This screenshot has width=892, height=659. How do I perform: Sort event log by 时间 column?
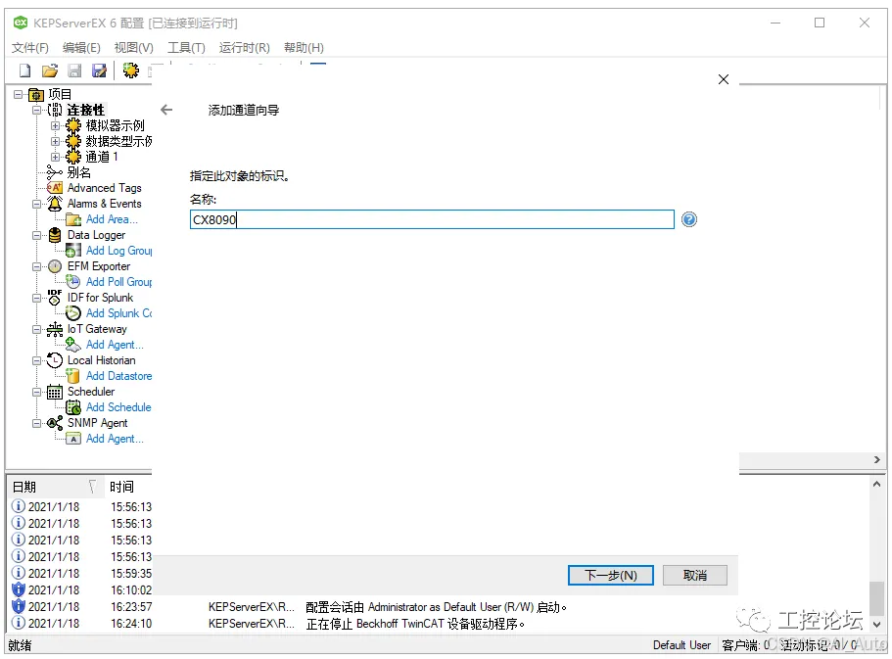click(128, 487)
